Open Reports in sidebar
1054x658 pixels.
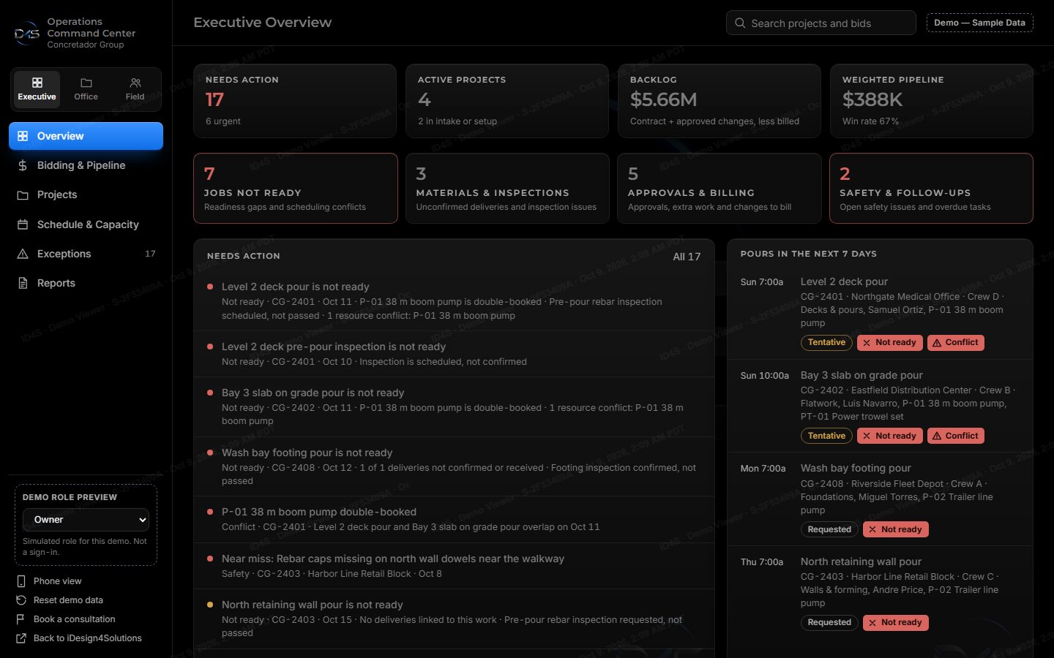click(86, 283)
